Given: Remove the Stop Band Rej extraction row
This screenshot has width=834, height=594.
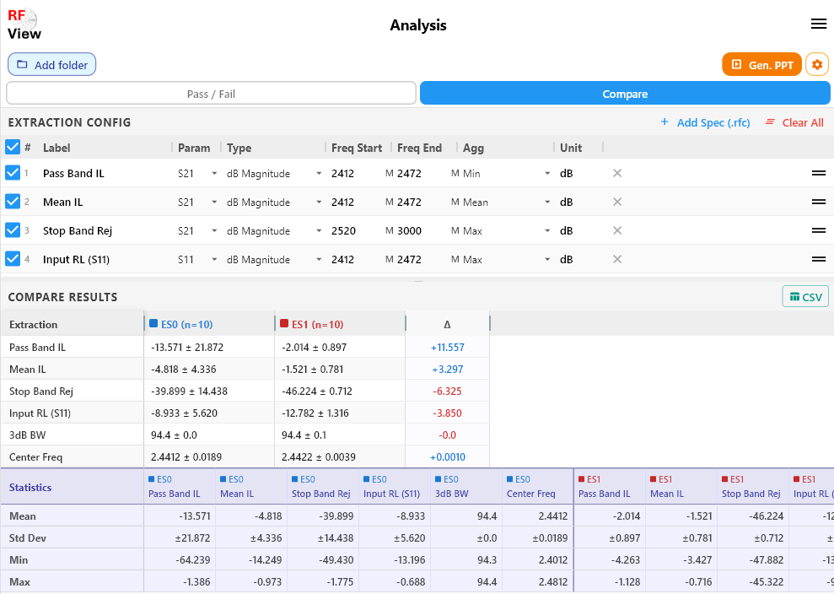Looking at the screenshot, I should point(617,230).
